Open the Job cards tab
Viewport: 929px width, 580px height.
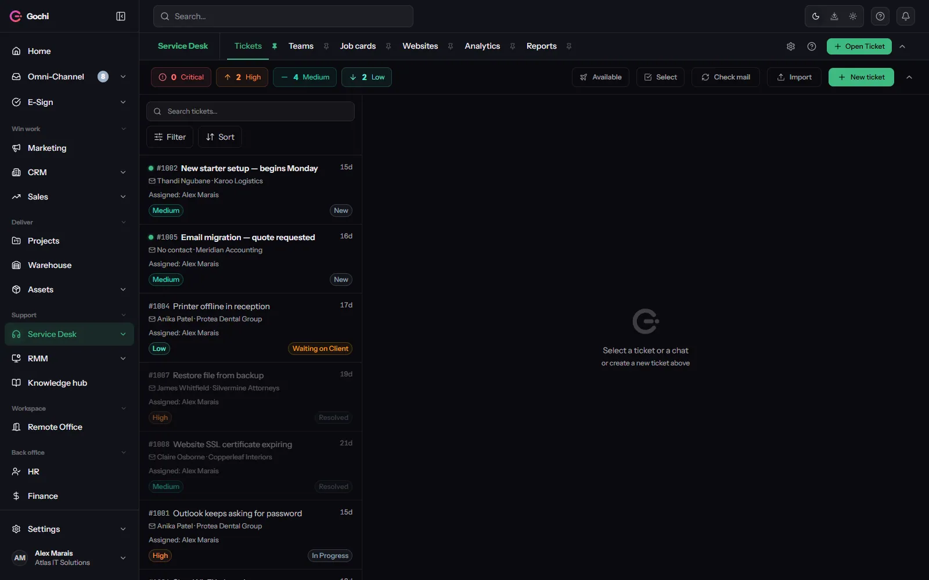point(358,46)
